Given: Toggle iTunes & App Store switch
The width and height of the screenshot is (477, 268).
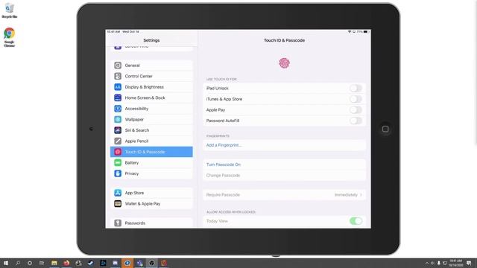Looking at the screenshot, I should (356, 99).
